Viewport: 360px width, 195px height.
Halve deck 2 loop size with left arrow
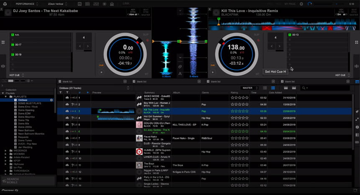(x=272, y=46)
